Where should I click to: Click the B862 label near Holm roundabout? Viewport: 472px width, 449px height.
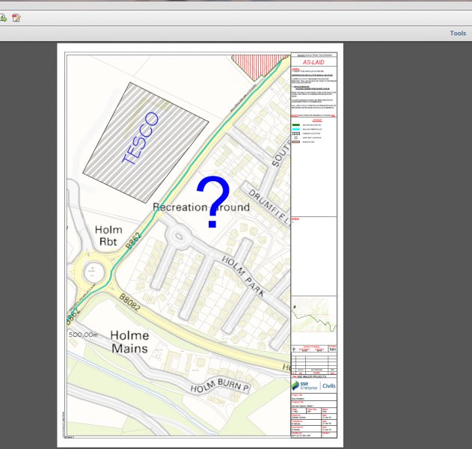coord(132,241)
